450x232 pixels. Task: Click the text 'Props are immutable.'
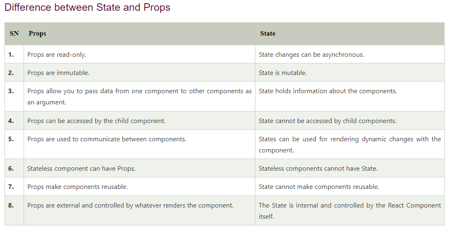click(58, 73)
